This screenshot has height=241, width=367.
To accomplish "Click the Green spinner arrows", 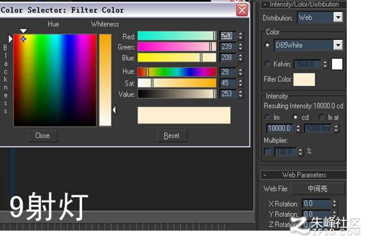I will 240,46.
